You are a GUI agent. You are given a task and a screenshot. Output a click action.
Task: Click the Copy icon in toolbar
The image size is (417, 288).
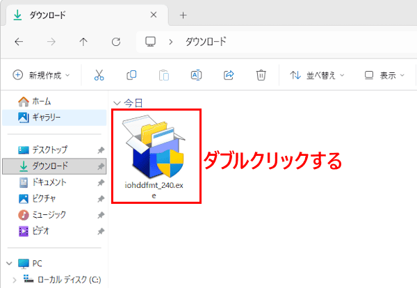click(x=131, y=75)
